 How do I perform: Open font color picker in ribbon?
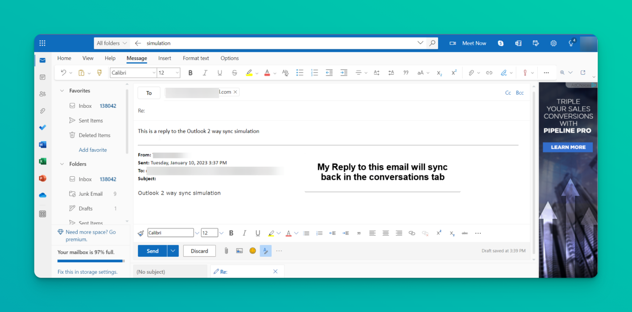coord(274,73)
